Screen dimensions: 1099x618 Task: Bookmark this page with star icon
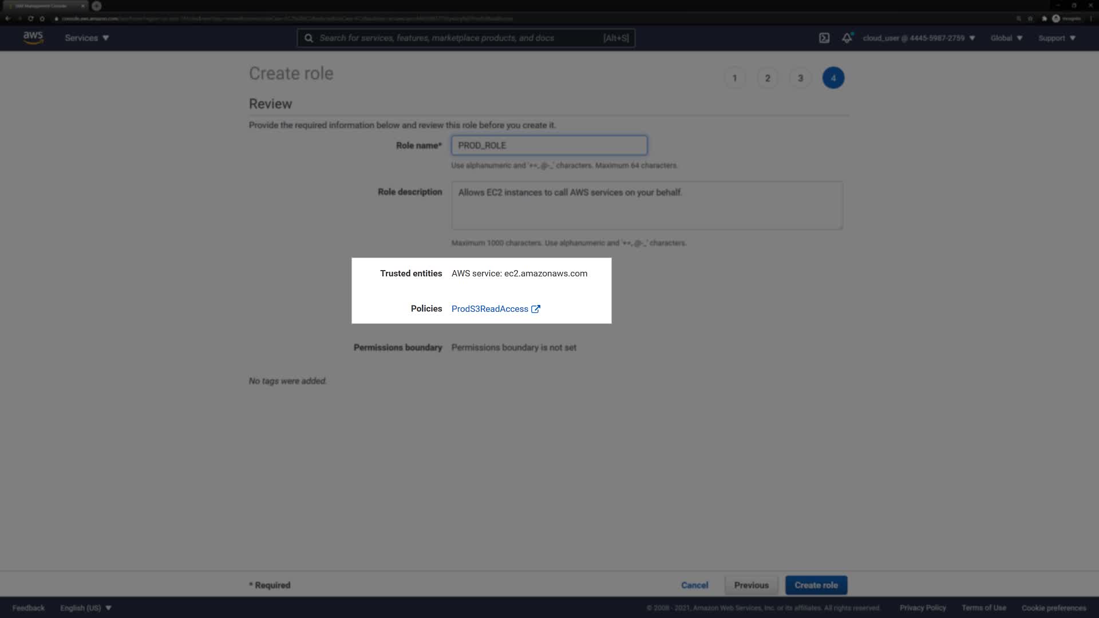coord(1030,18)
